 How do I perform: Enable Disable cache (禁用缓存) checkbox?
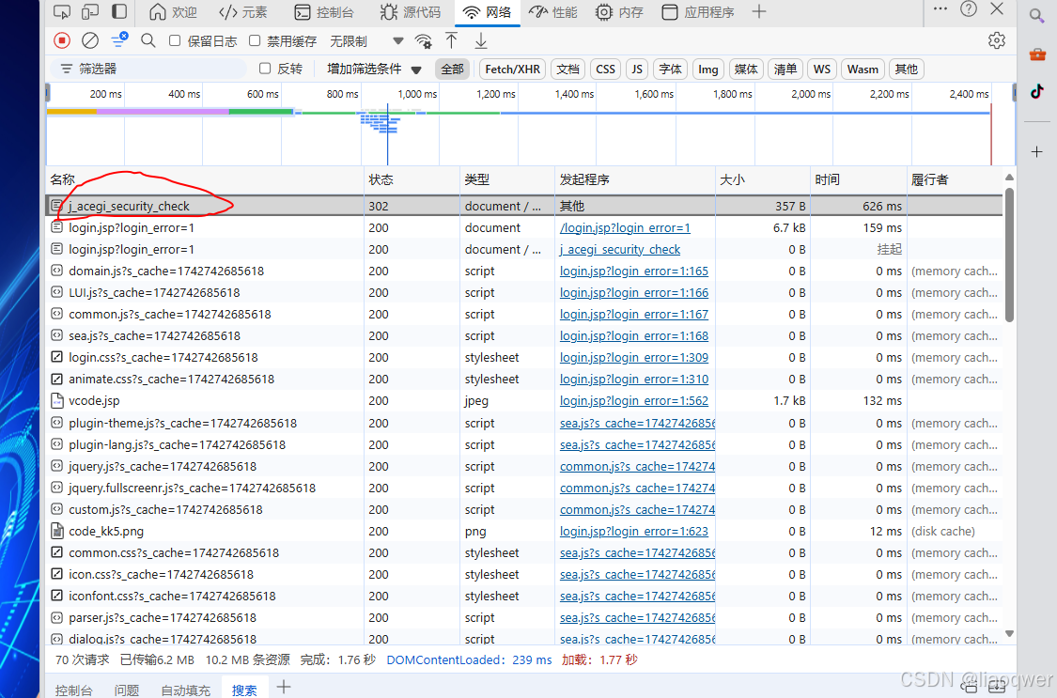(255, 41)
